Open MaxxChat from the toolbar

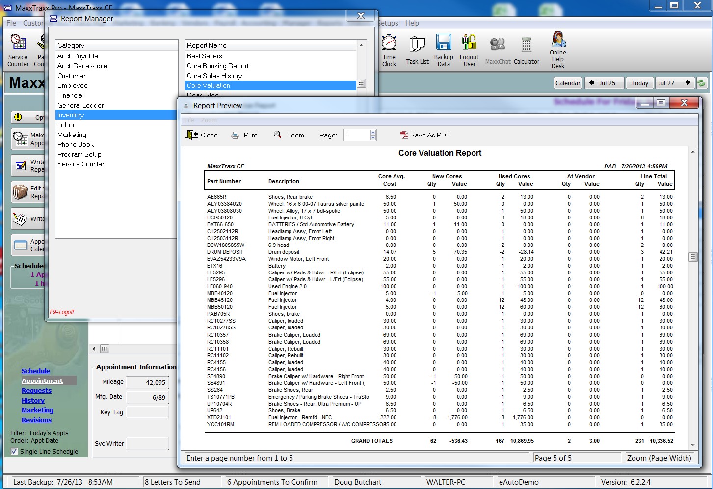point(498,50)
